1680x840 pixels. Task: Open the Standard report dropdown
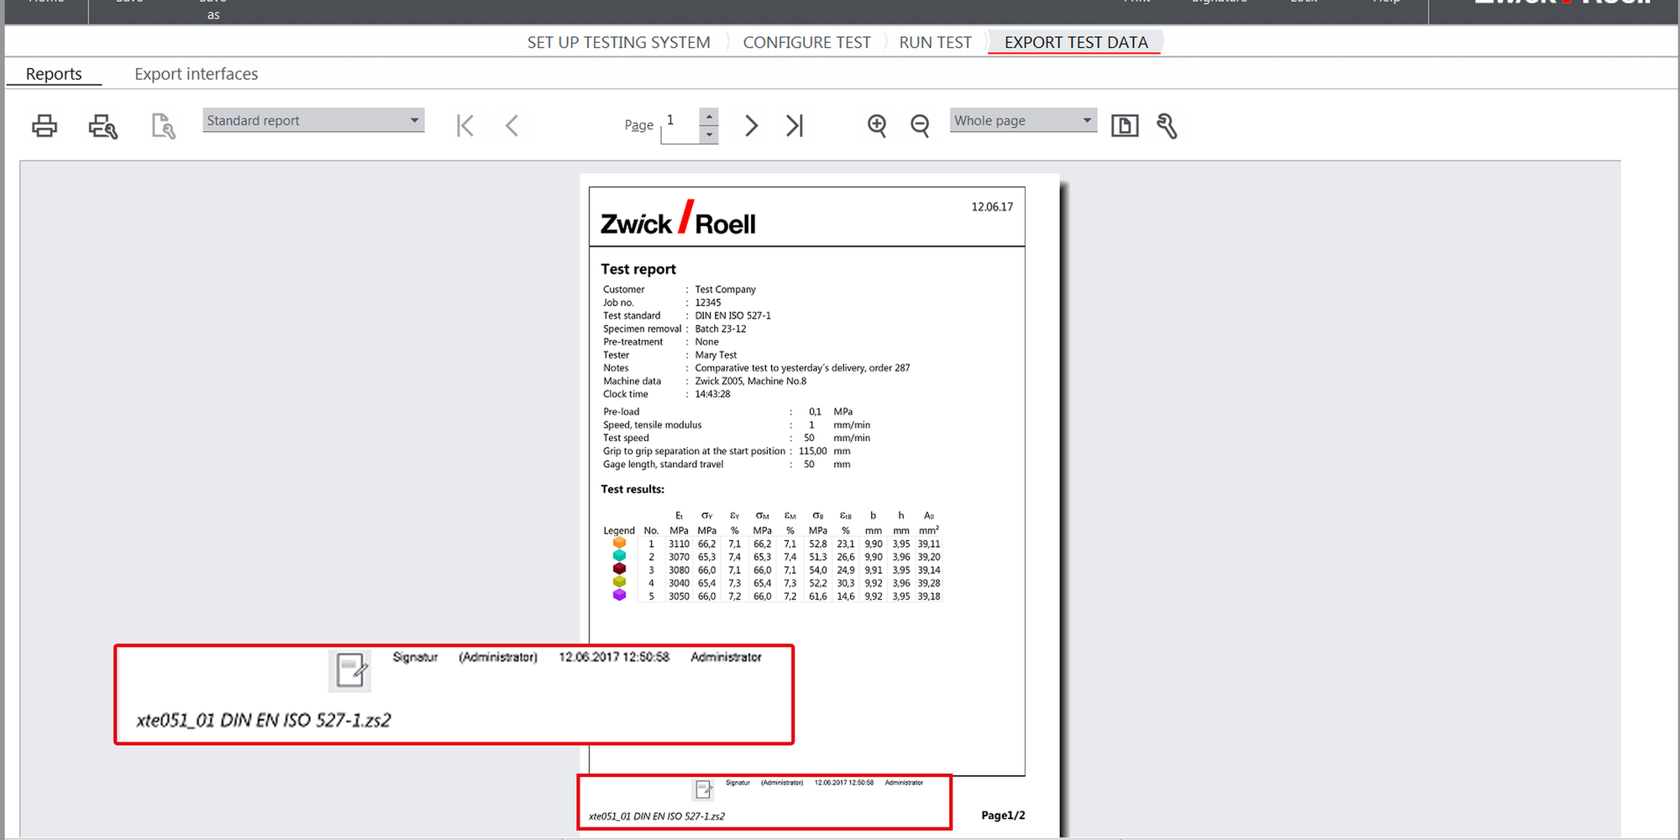[x=312, y=121]
